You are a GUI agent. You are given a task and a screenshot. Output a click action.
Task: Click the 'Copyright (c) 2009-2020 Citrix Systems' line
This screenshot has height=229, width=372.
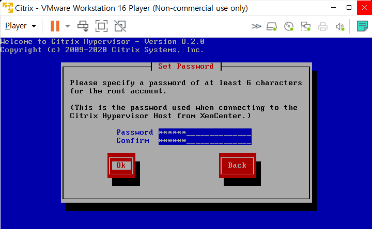pos(102,50)
